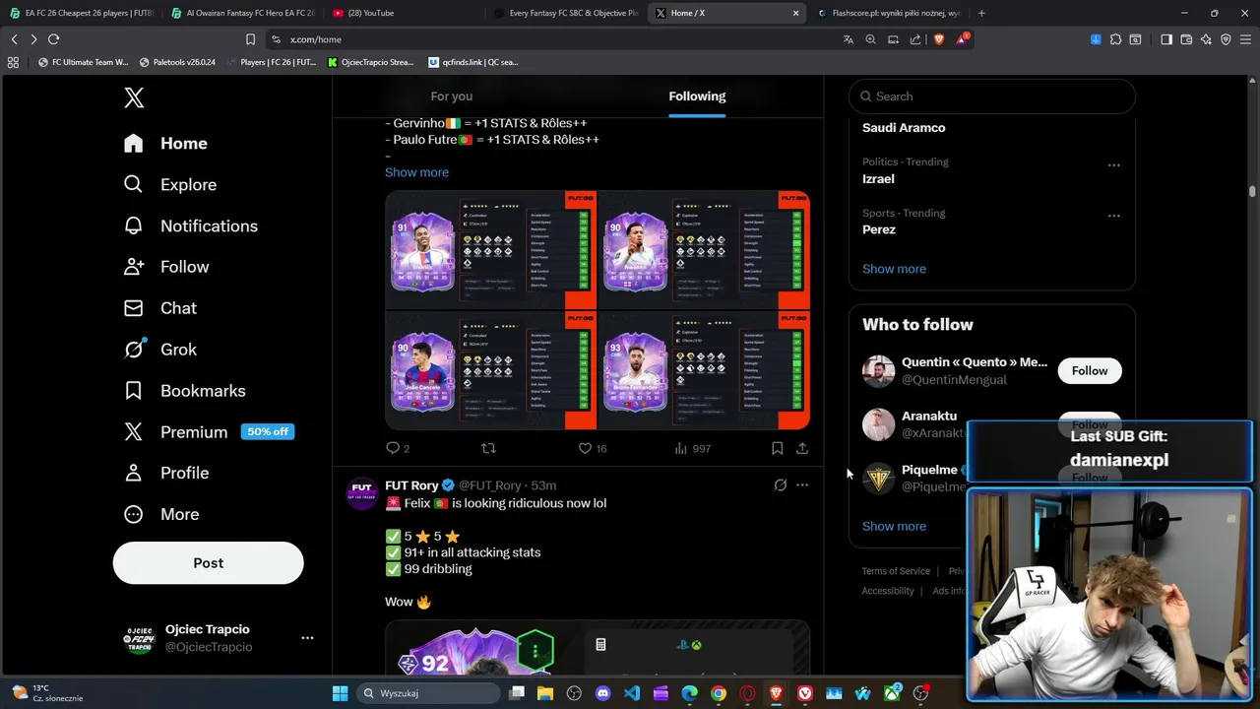Open Chat from the sidebar
This screenshot has height=709, width=1260.
tap(160, 308)
